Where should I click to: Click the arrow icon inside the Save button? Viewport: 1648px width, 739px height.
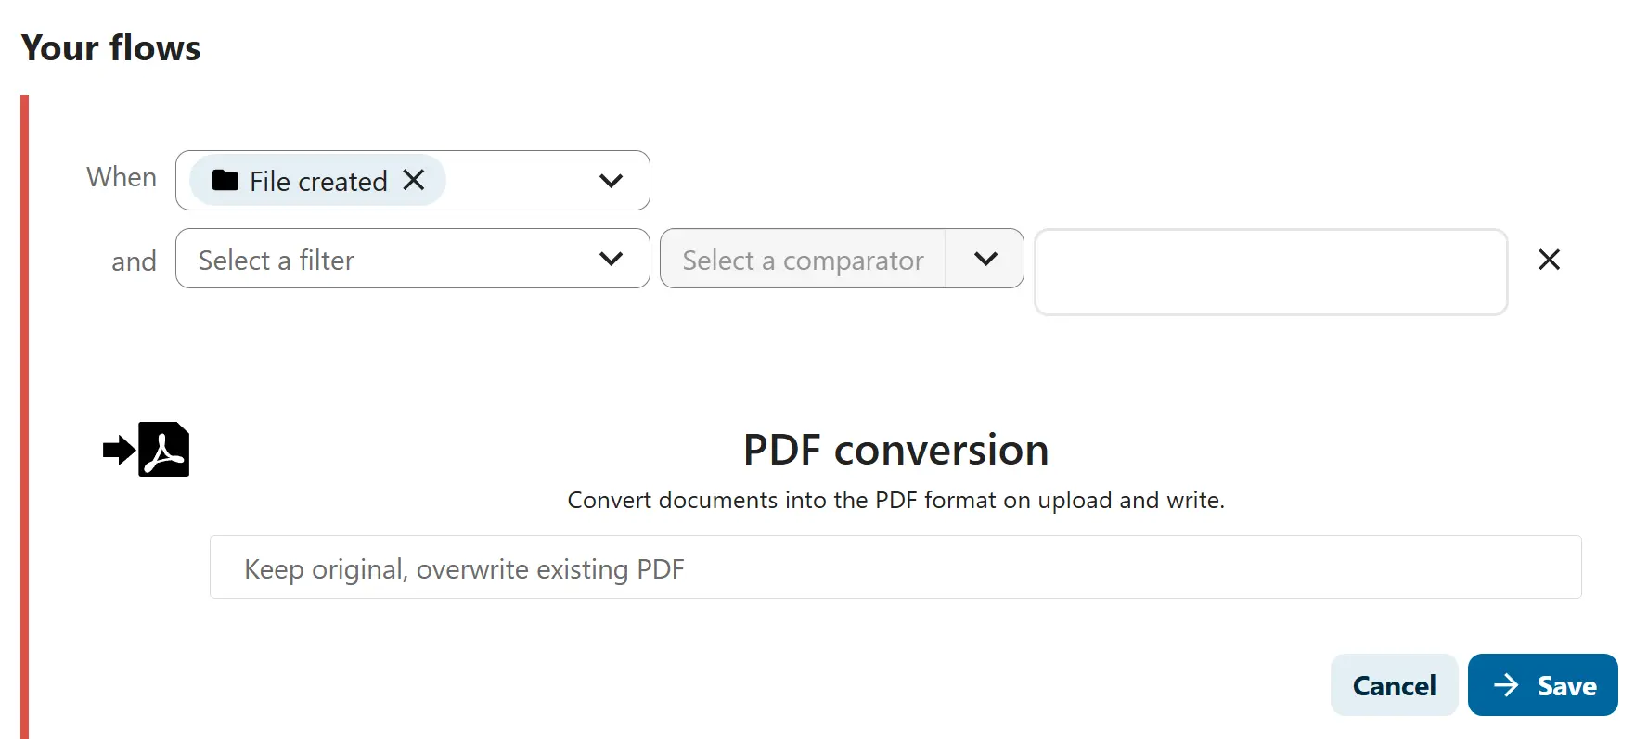pyautogui.click(x=1508, y=684)
